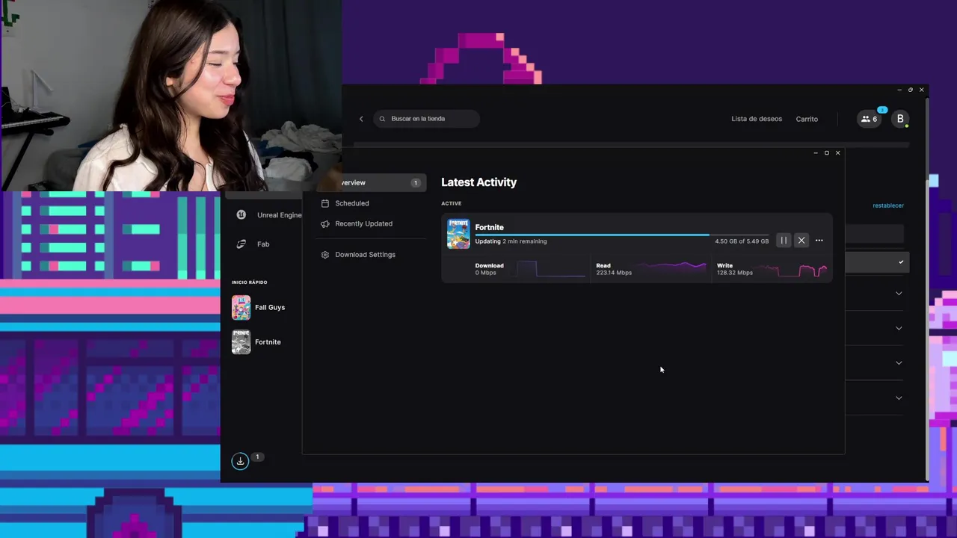Click the Fall Guys game thumbnail
The width and height of the screenshot is (957, 538).
click(241, 307)
